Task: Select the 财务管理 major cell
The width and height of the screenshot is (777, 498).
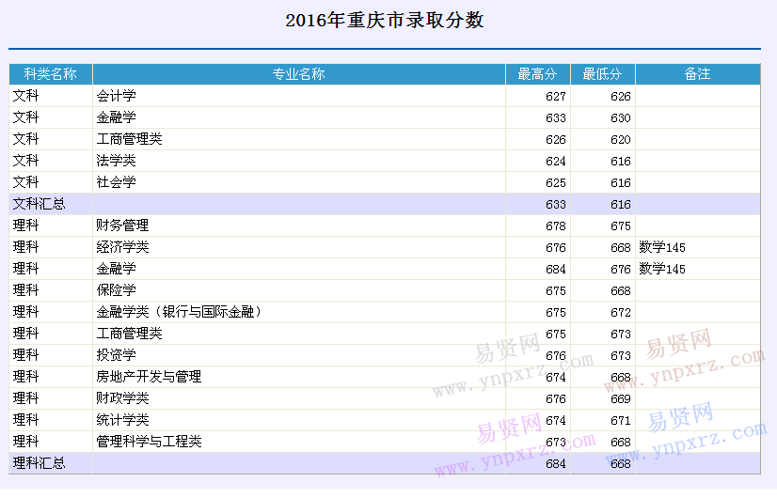Action: [x=123, y=226]
